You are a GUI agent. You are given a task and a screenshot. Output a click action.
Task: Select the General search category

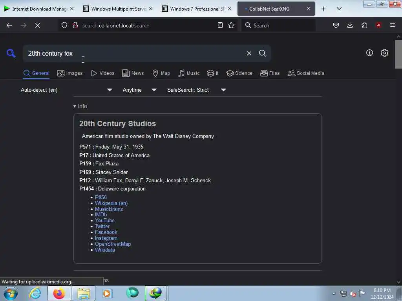[36, 73]
